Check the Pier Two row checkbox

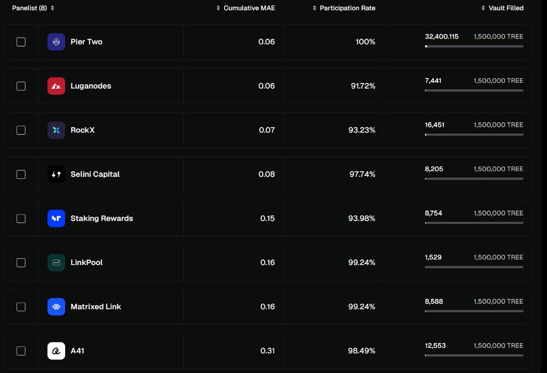pos(21,42)
